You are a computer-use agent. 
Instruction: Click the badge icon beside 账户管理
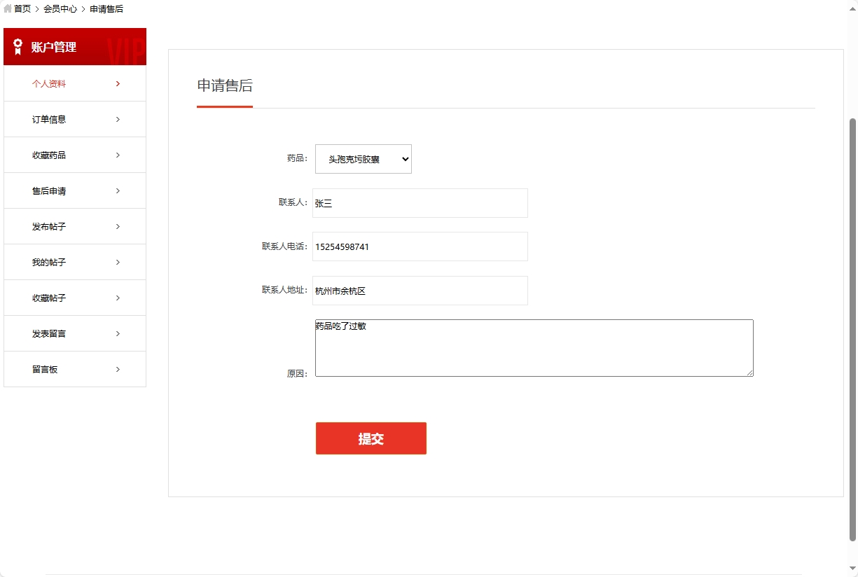pos(18,46)
